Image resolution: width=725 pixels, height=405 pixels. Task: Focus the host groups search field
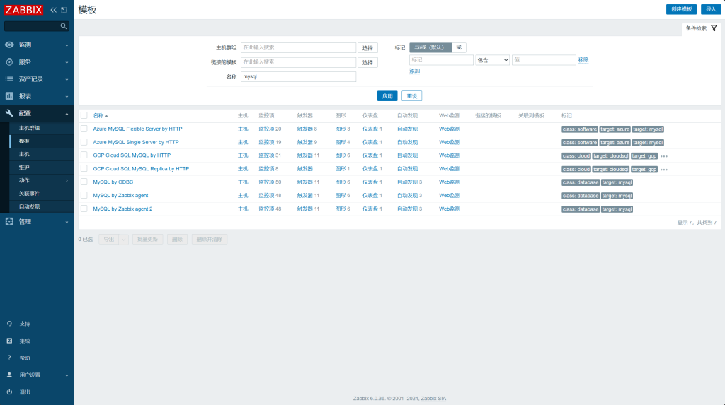[298, 47]
